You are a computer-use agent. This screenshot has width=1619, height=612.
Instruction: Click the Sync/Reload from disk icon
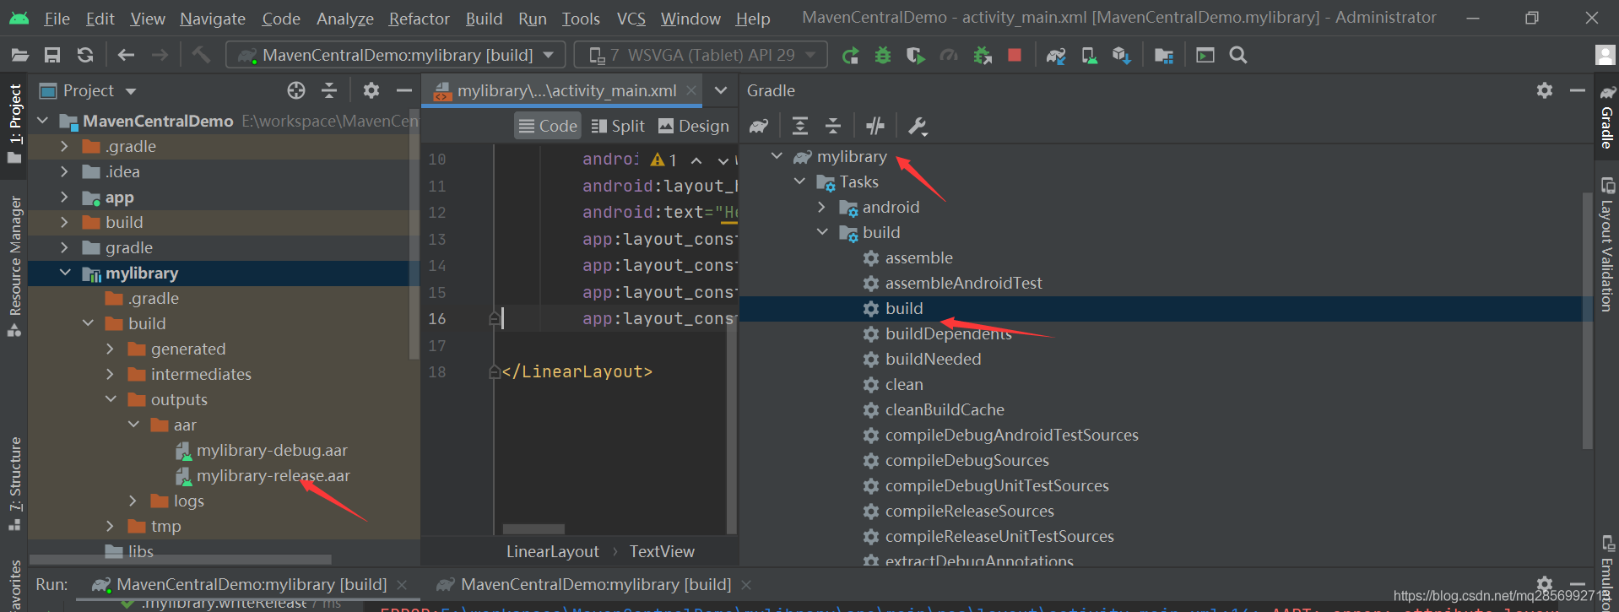pyautogui.click(x=85, y=56)
